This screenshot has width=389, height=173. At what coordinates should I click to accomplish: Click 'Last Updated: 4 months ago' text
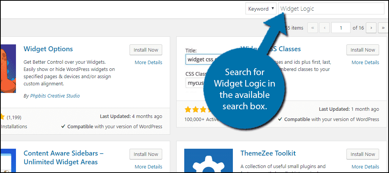point(131,116)
